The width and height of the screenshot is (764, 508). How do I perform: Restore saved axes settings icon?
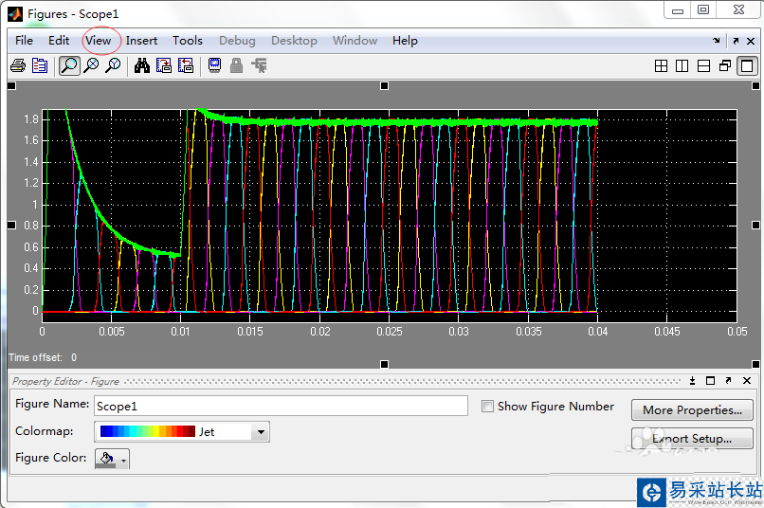tap(186, 65)
